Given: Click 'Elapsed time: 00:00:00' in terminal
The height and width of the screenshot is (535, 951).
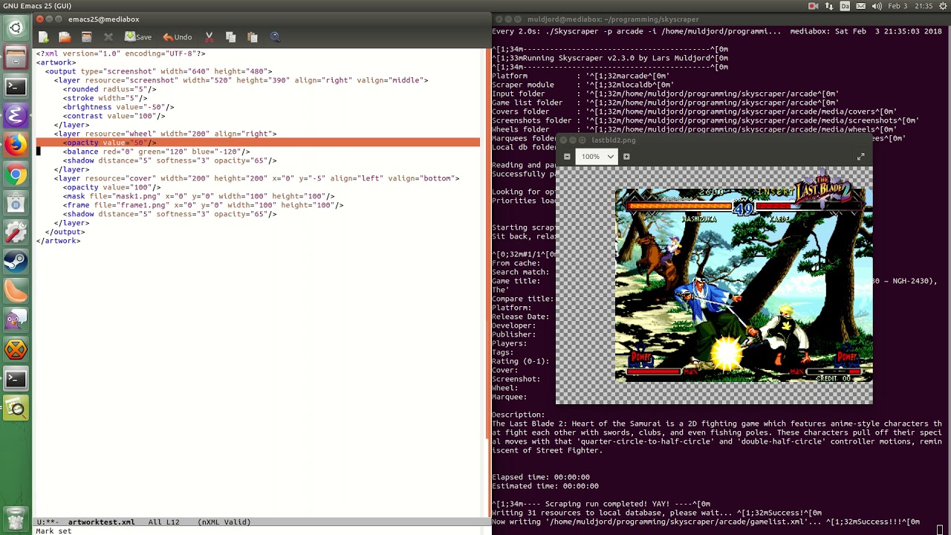Looking at the screenshot, I should pos(541,477).
